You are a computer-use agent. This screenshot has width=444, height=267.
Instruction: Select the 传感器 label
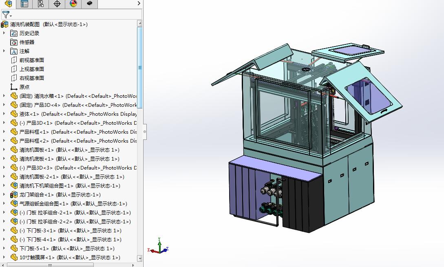coord(27,42)
